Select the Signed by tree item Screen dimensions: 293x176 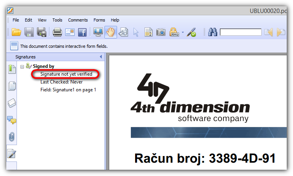pos(43,66)
